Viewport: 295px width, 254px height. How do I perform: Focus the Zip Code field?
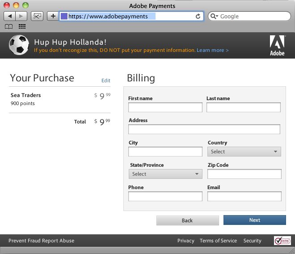(x=244, y=174)
